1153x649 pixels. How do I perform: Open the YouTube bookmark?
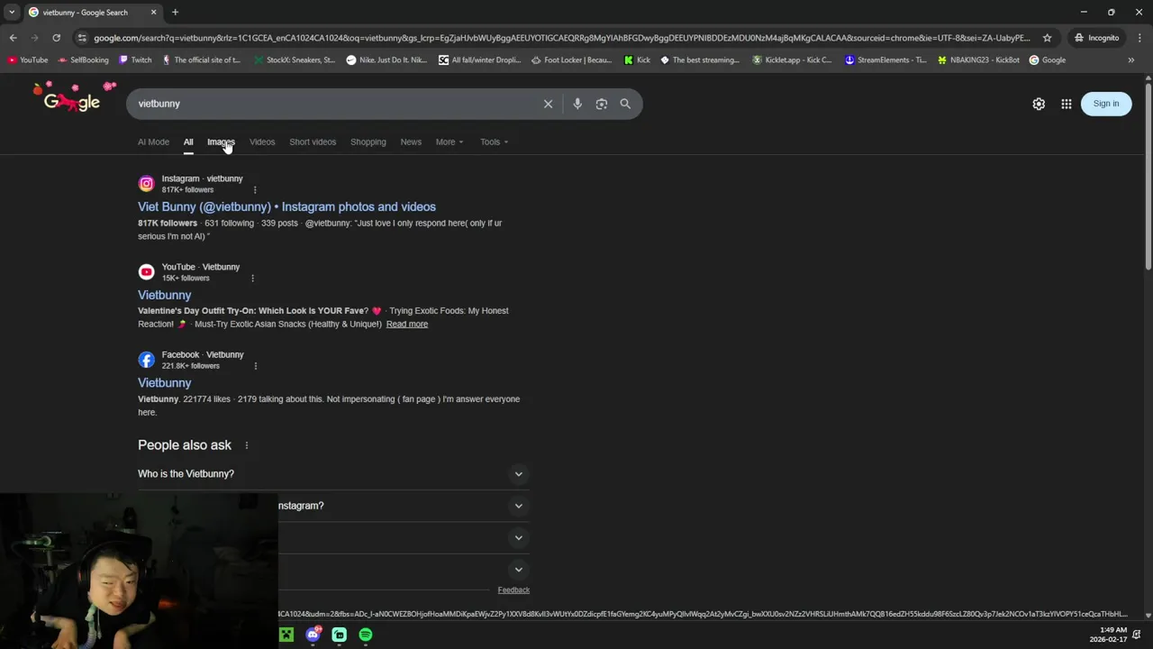pos(28,60)
